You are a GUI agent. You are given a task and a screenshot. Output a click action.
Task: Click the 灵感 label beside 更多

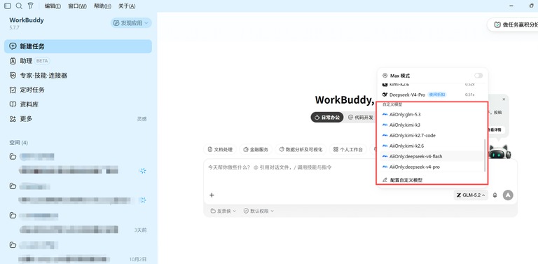[x=142, y=119]
